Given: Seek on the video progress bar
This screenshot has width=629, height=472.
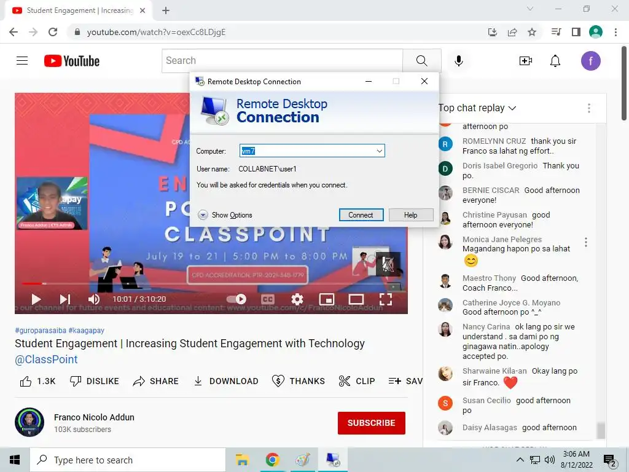Looking at the screenshot, I should 211,283.
